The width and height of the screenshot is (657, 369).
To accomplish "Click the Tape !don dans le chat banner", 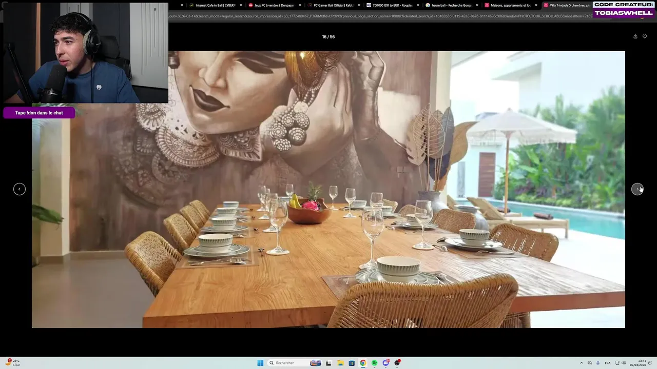I will click(x=39, y=113).
